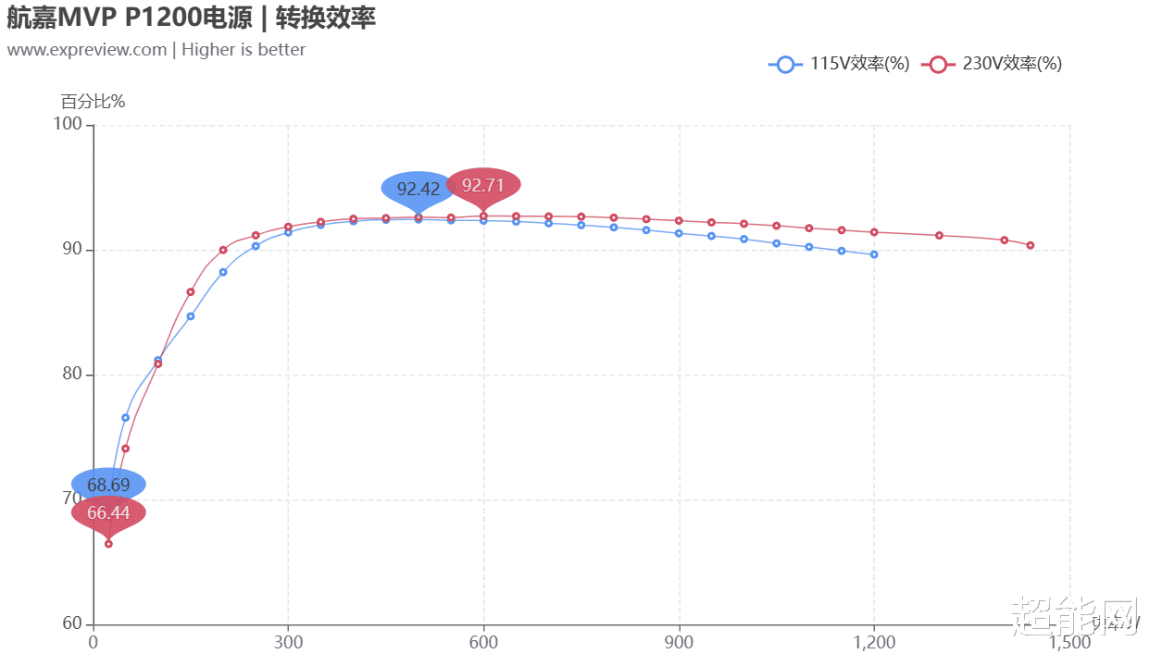
Task: Click the 900 tick label on x-axis
Action: (679, 642)
